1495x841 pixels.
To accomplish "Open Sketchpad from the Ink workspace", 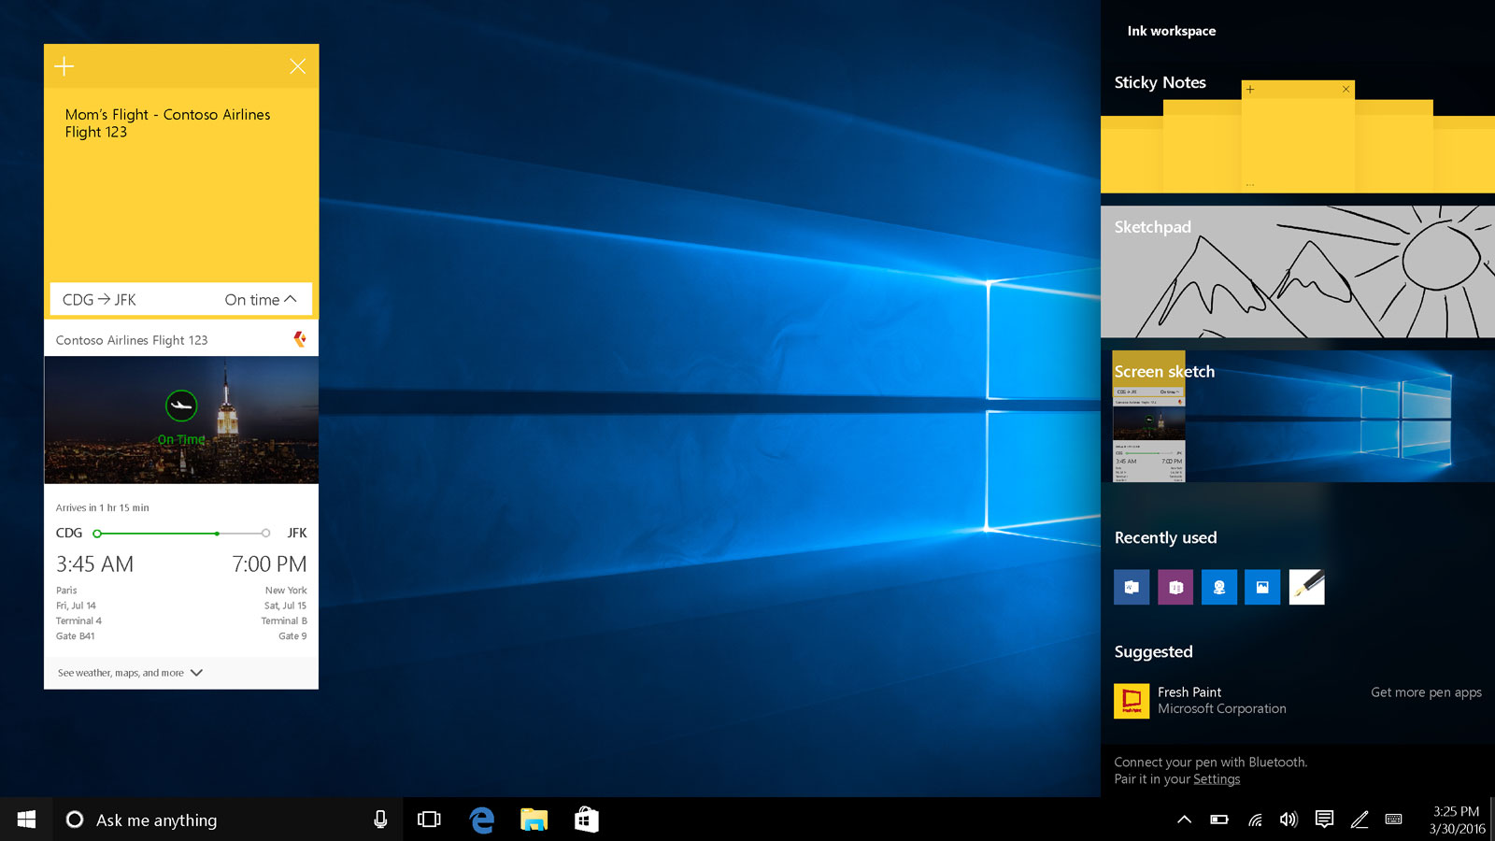I will pos(1297,271).
